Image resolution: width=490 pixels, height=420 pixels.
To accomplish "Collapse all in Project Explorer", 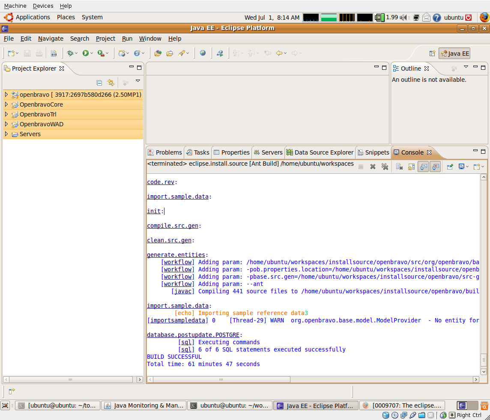I will pos(99,83).
